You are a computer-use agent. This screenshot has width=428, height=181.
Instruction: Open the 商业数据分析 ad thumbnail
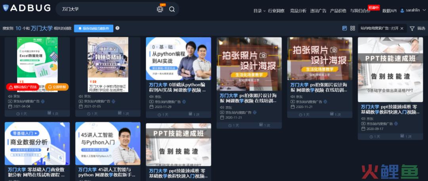click(37, 143)
